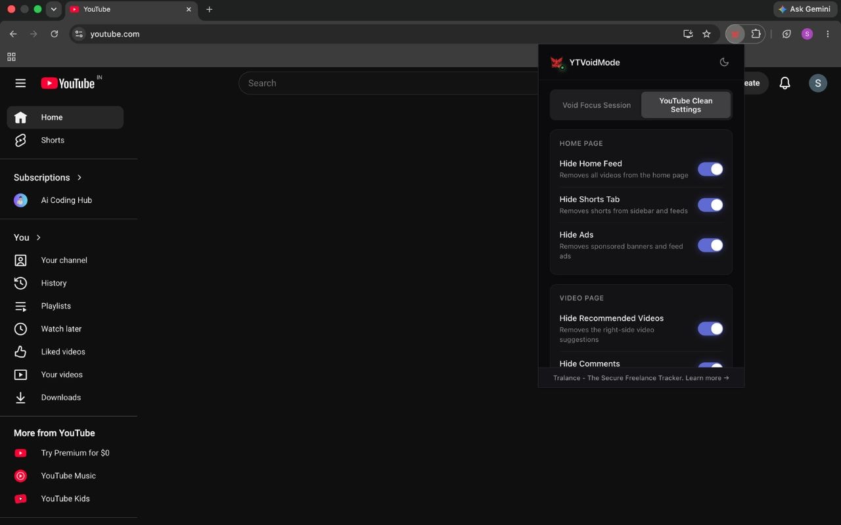Open Chrome's three-dot menu

pos(827,34)
